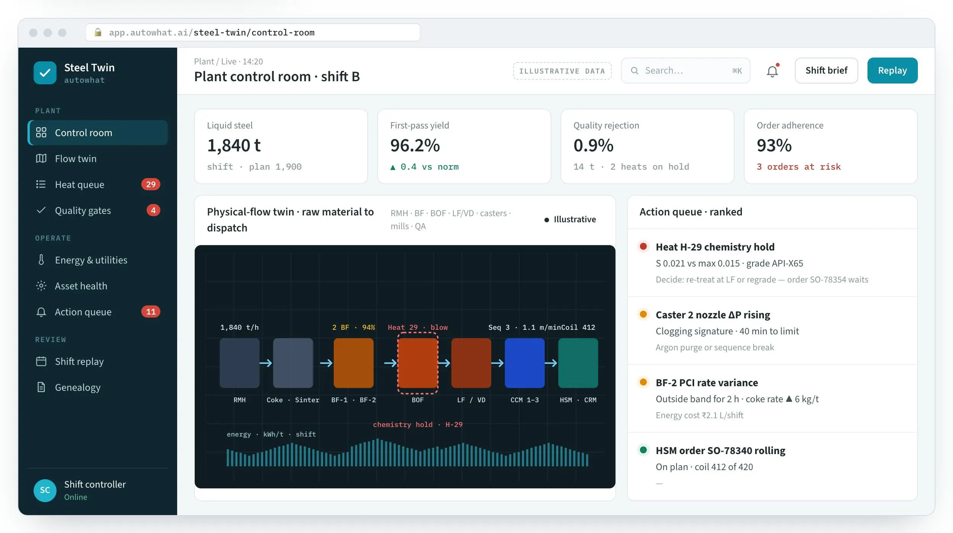
Task: Click the blue CCM 1-3 block
Action: pos(525,363)
